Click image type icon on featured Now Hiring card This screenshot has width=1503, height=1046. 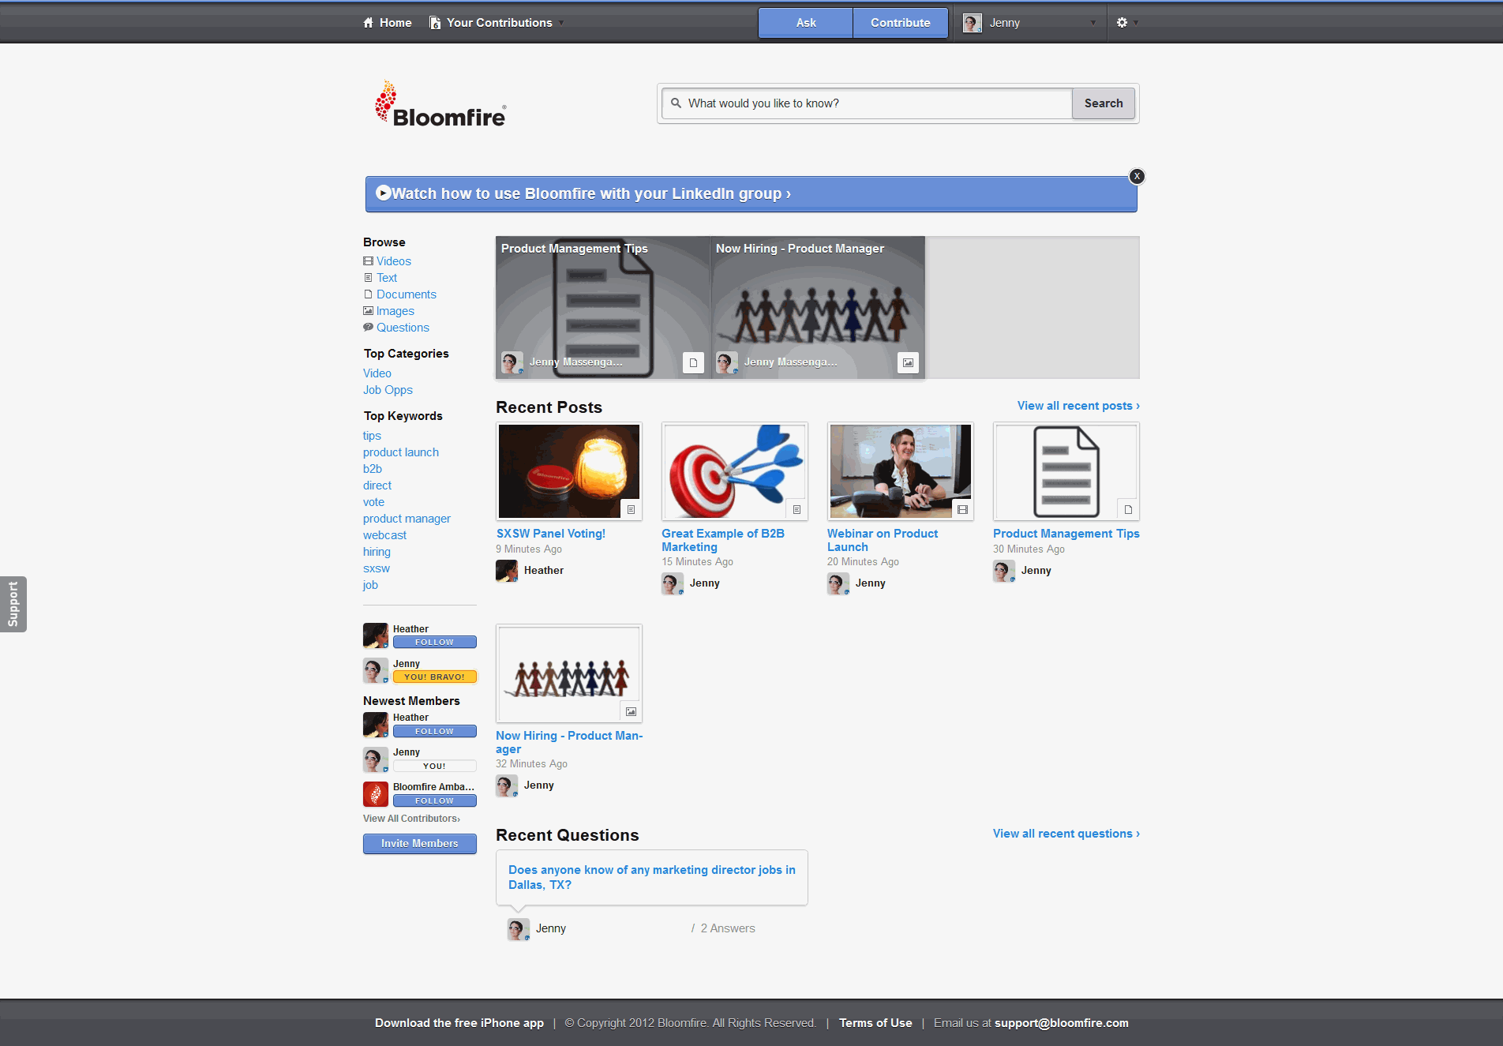[908, 362]
